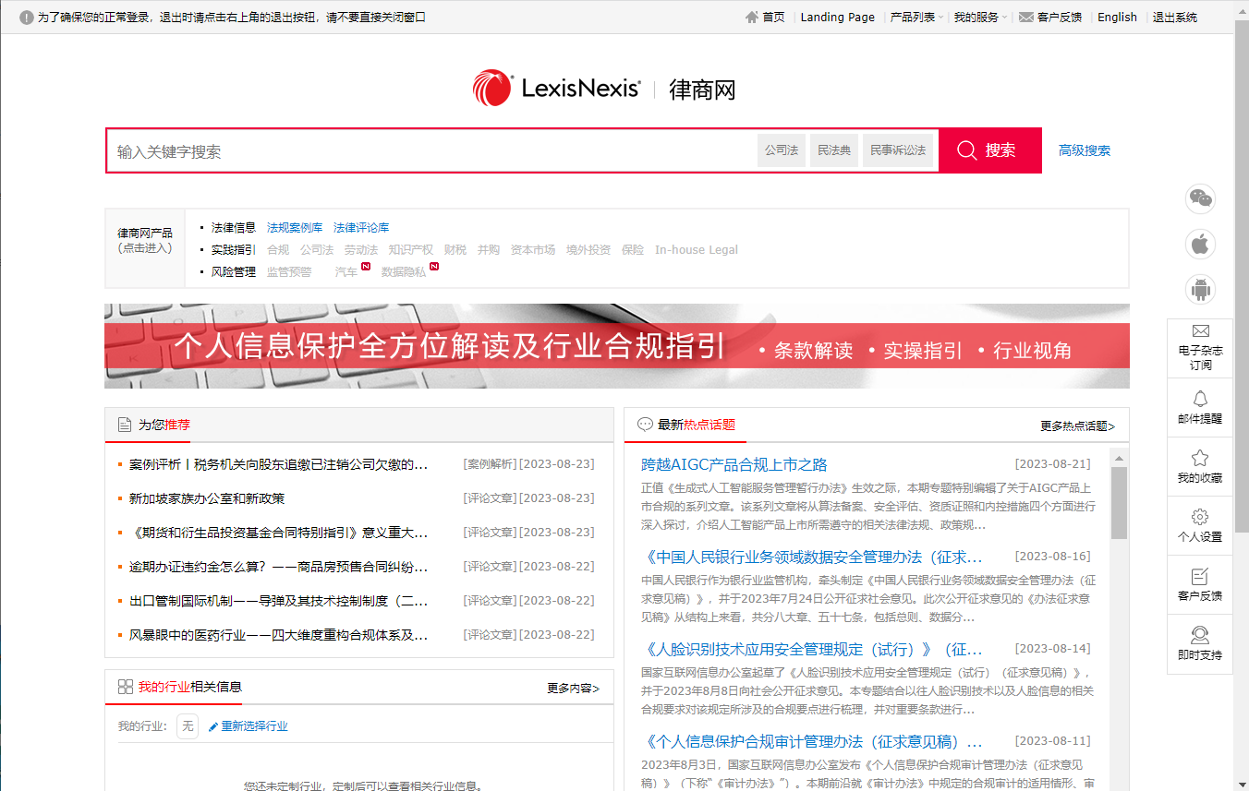Screen dimensions: 1249x791
Task: Click the Android app icon
Action: [1200, 290]
